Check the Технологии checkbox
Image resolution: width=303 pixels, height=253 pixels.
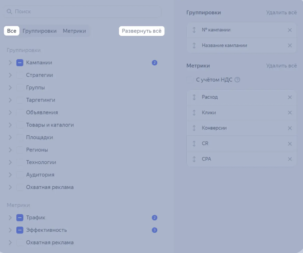coord(20,162)
